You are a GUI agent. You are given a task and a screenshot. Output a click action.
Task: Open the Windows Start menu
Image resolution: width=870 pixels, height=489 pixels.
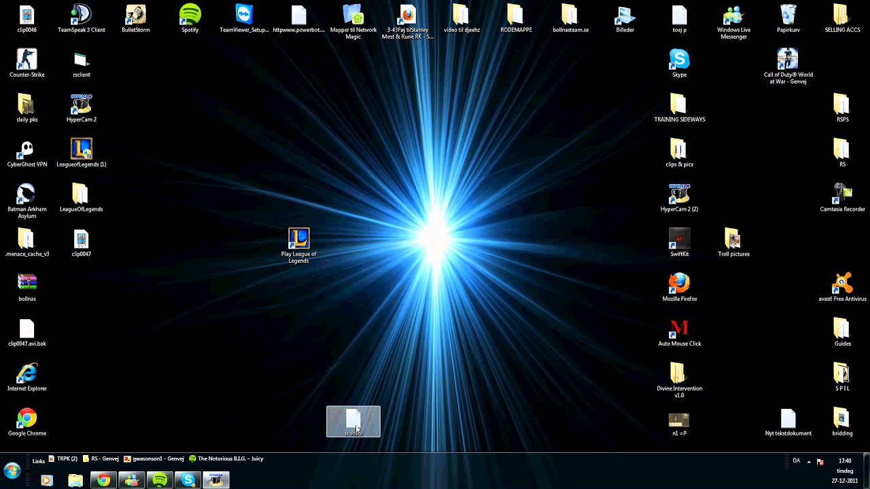click(x=12, y=470)
